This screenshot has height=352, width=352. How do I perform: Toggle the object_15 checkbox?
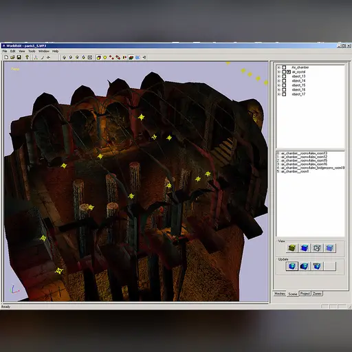point(284,85)
